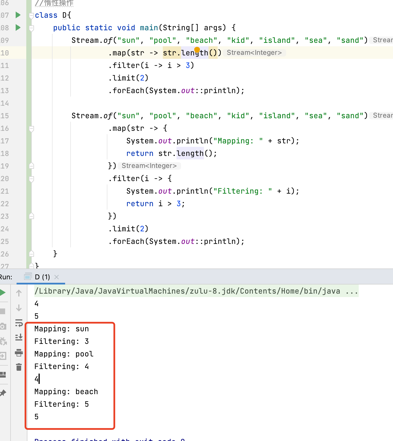Toggle the pin tab icon
Viewport: 393px width, 441px height.
point(3,393)
